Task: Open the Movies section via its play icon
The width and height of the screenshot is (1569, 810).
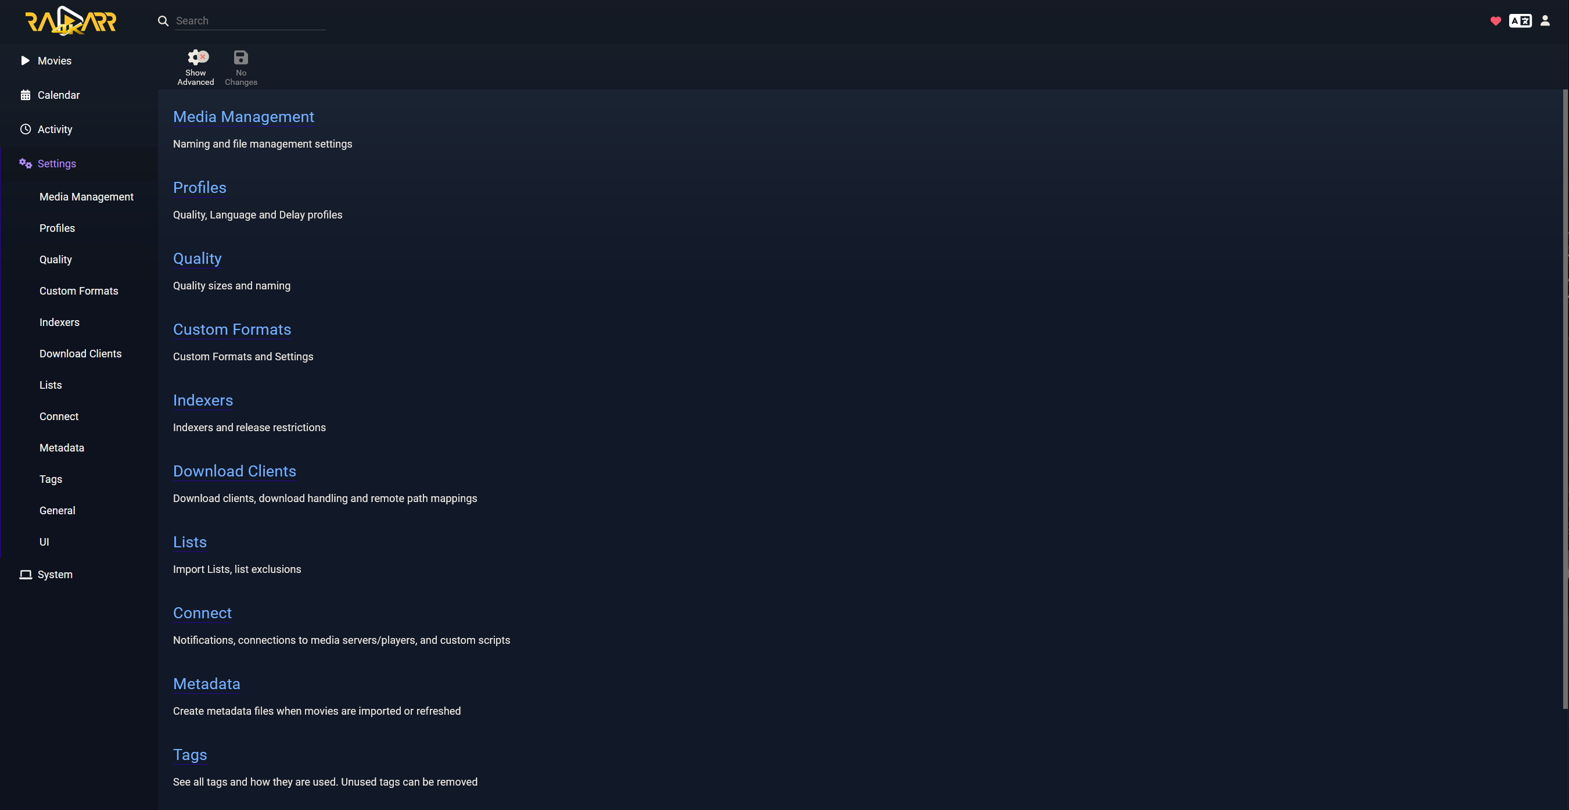Action: click(25, 60)
